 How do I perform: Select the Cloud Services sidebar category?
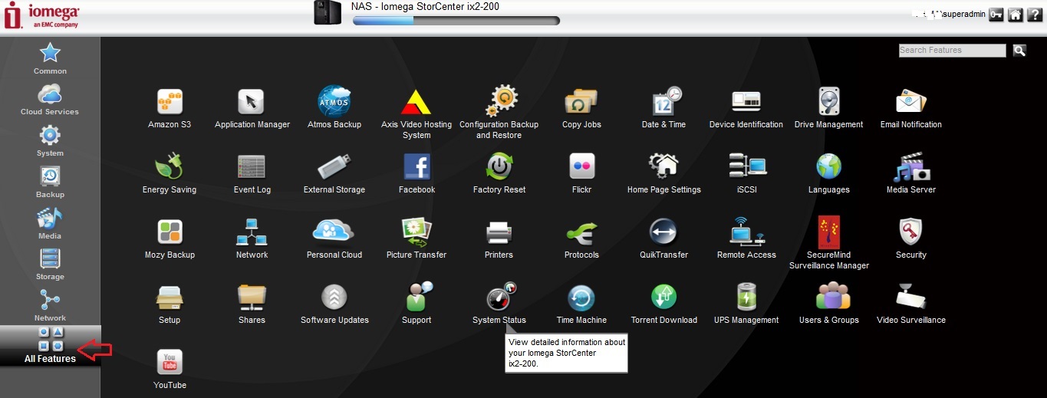pyautogui.click(x=50, y=100)
